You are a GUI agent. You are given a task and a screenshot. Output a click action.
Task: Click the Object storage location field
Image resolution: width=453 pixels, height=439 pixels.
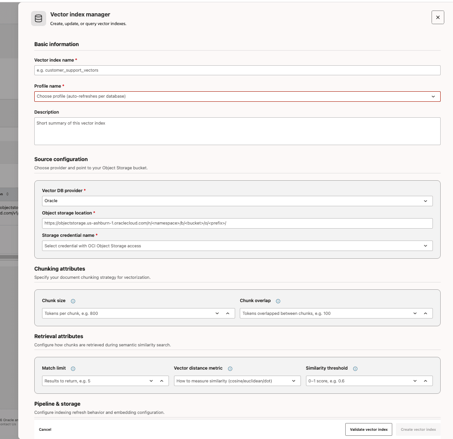pyautogui.click(x=237, y=223)
